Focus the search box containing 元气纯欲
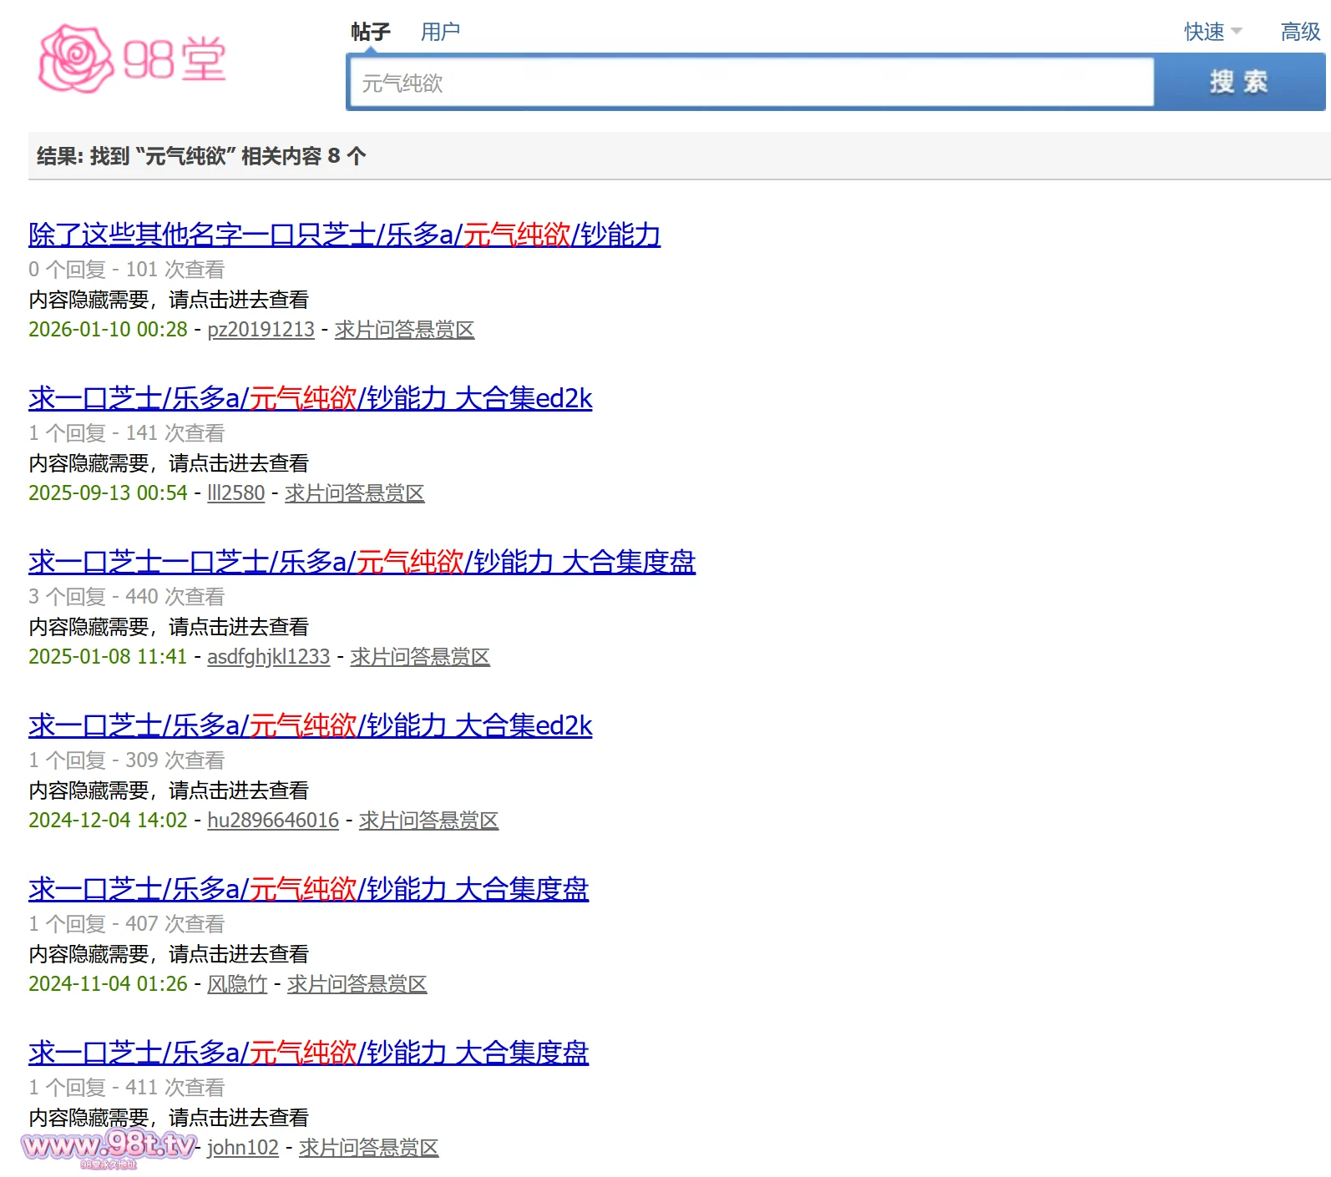1331x1177 pixels. point(750,83)
